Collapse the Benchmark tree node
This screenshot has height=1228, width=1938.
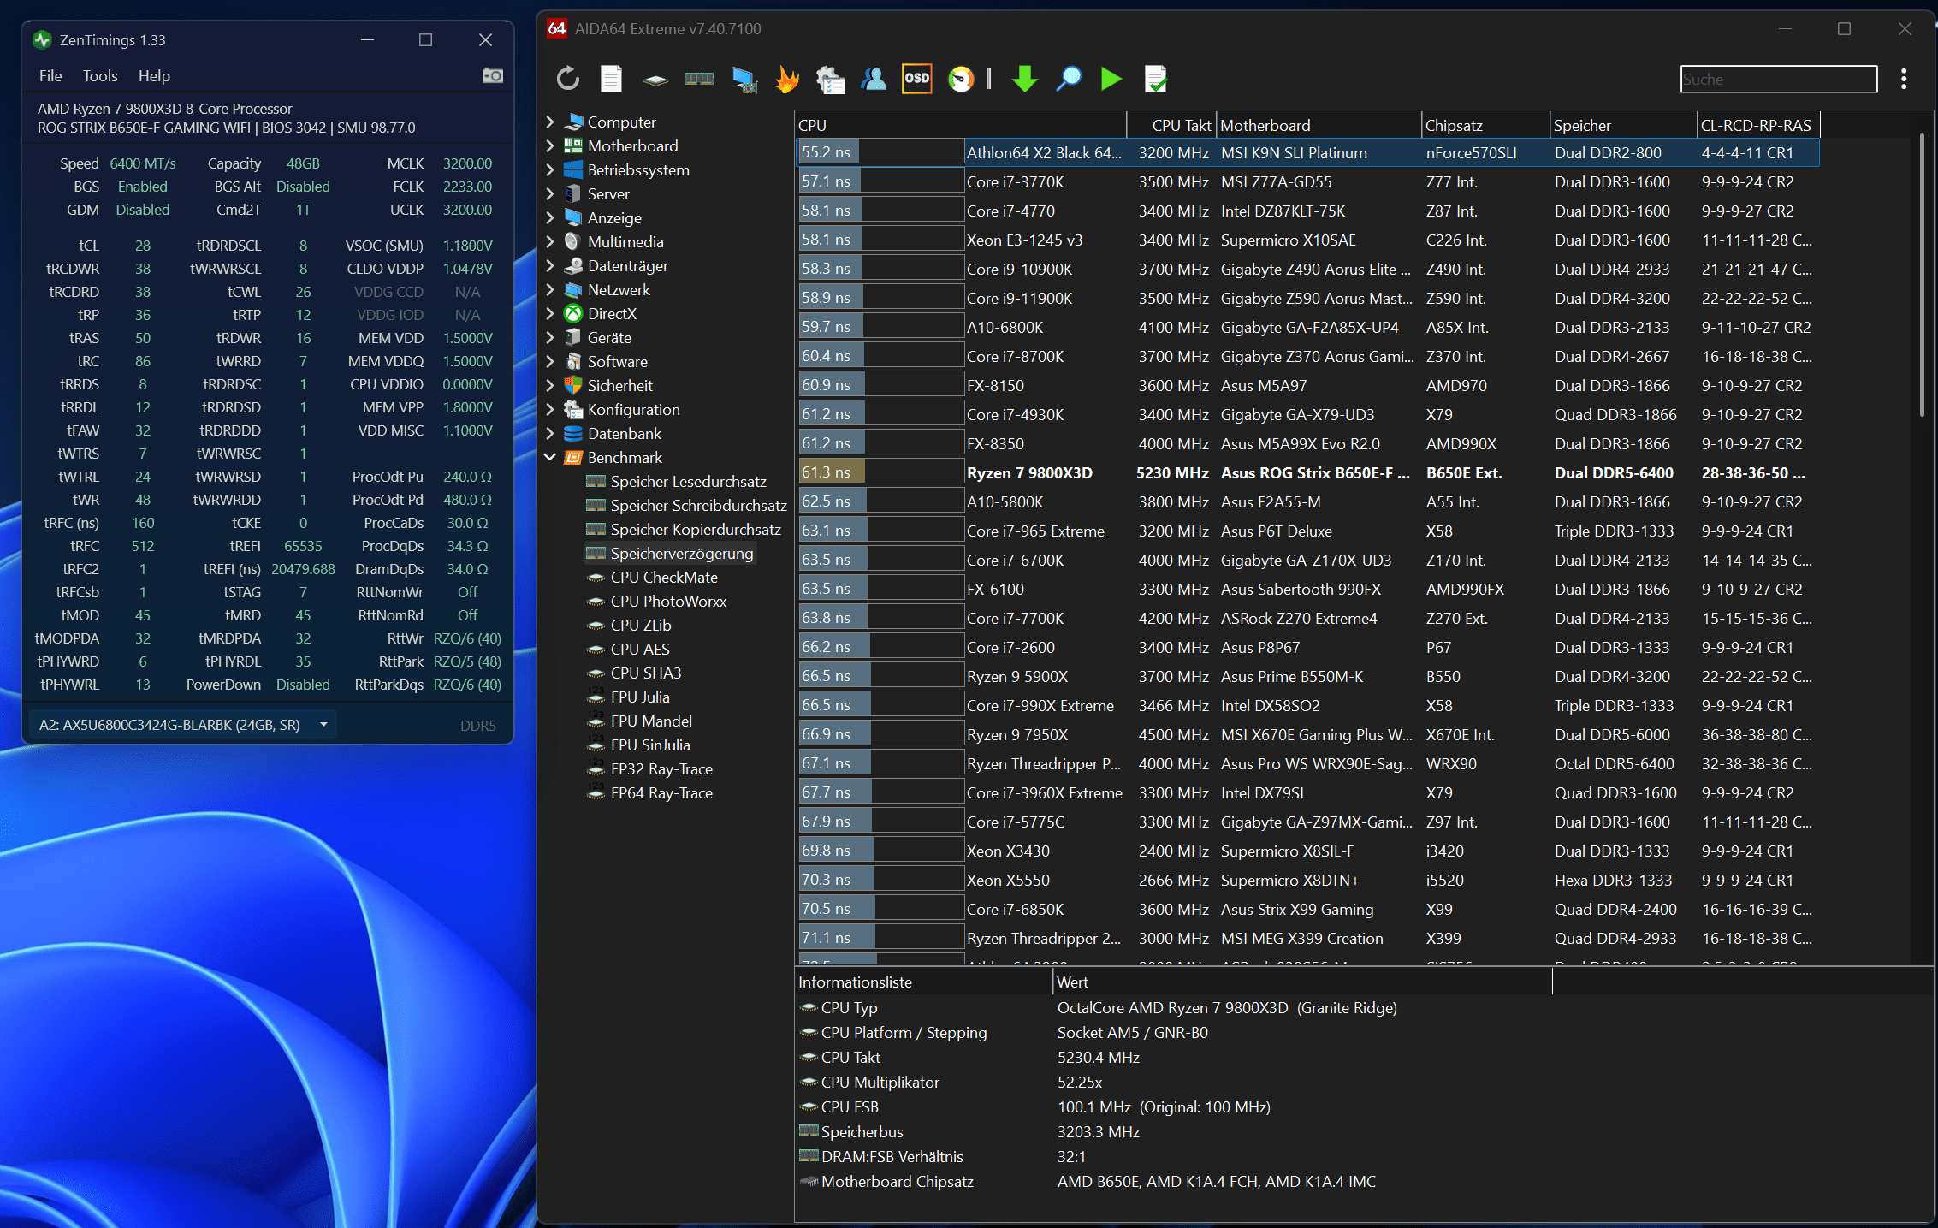(x=550, y=458)
